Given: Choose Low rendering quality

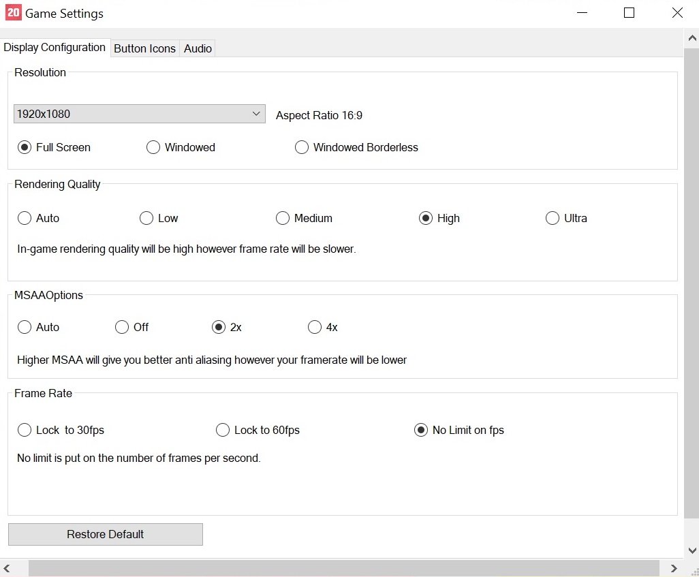Looking at the screenshot, I should tap(146, 218).
